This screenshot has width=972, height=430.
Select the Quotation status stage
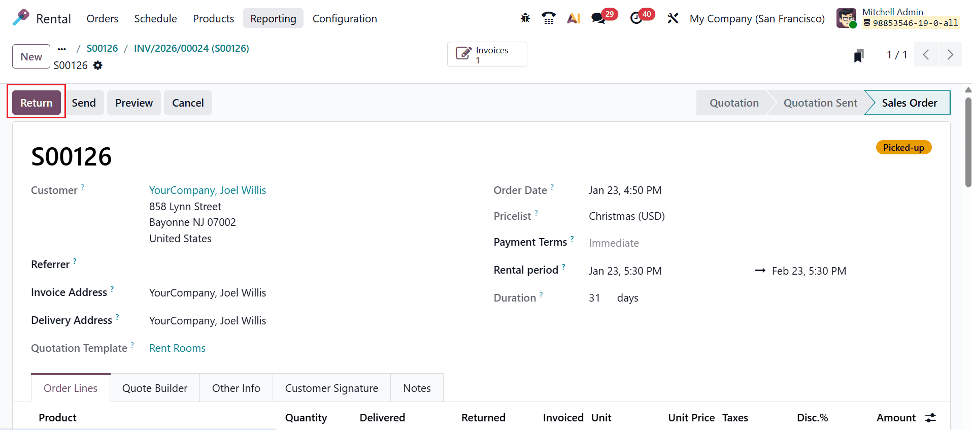pos(734,103)
